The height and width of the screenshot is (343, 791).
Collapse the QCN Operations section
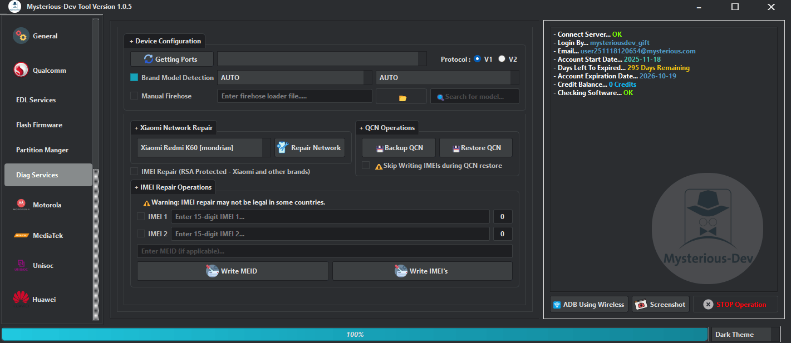coord(387,127)
